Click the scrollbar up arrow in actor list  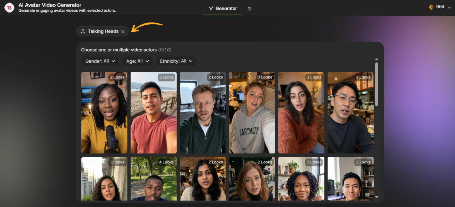pyautogui.click(x=376, y=59)
